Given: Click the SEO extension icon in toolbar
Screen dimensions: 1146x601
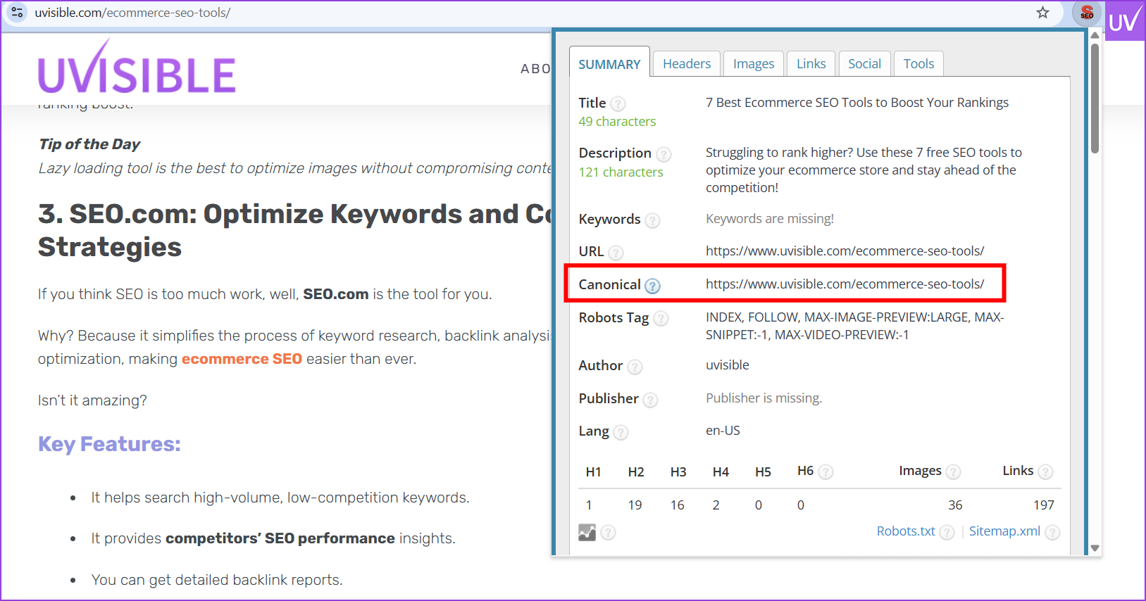Looking at the screenshot, I should [x=1087, y=13].
